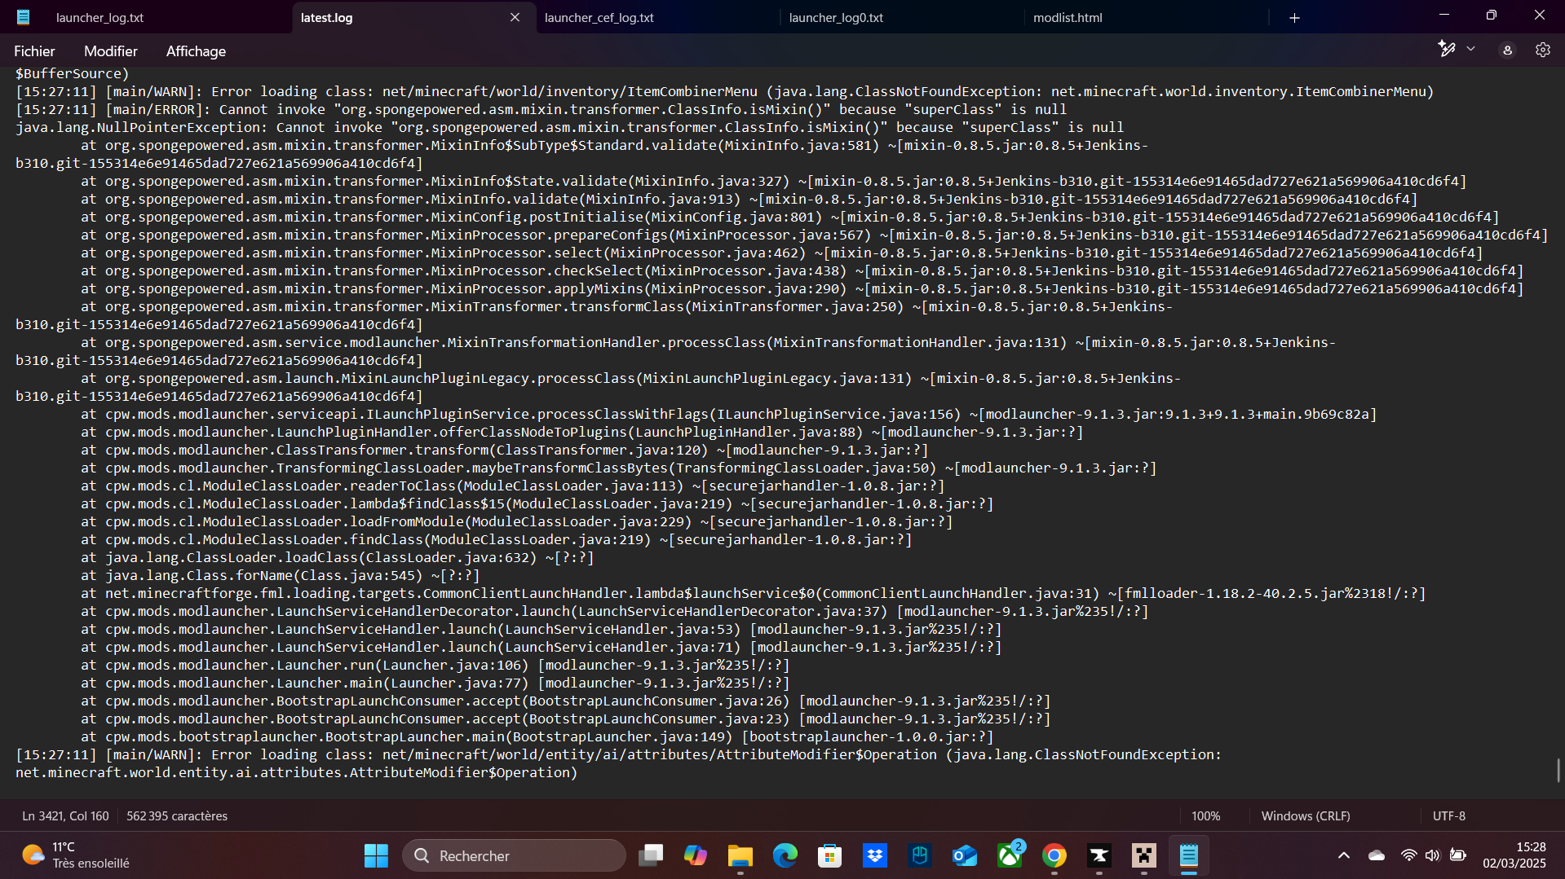Add a new tab with plus button
Viewport: 1565px width, 879px height.
[x=1294, y=17]
